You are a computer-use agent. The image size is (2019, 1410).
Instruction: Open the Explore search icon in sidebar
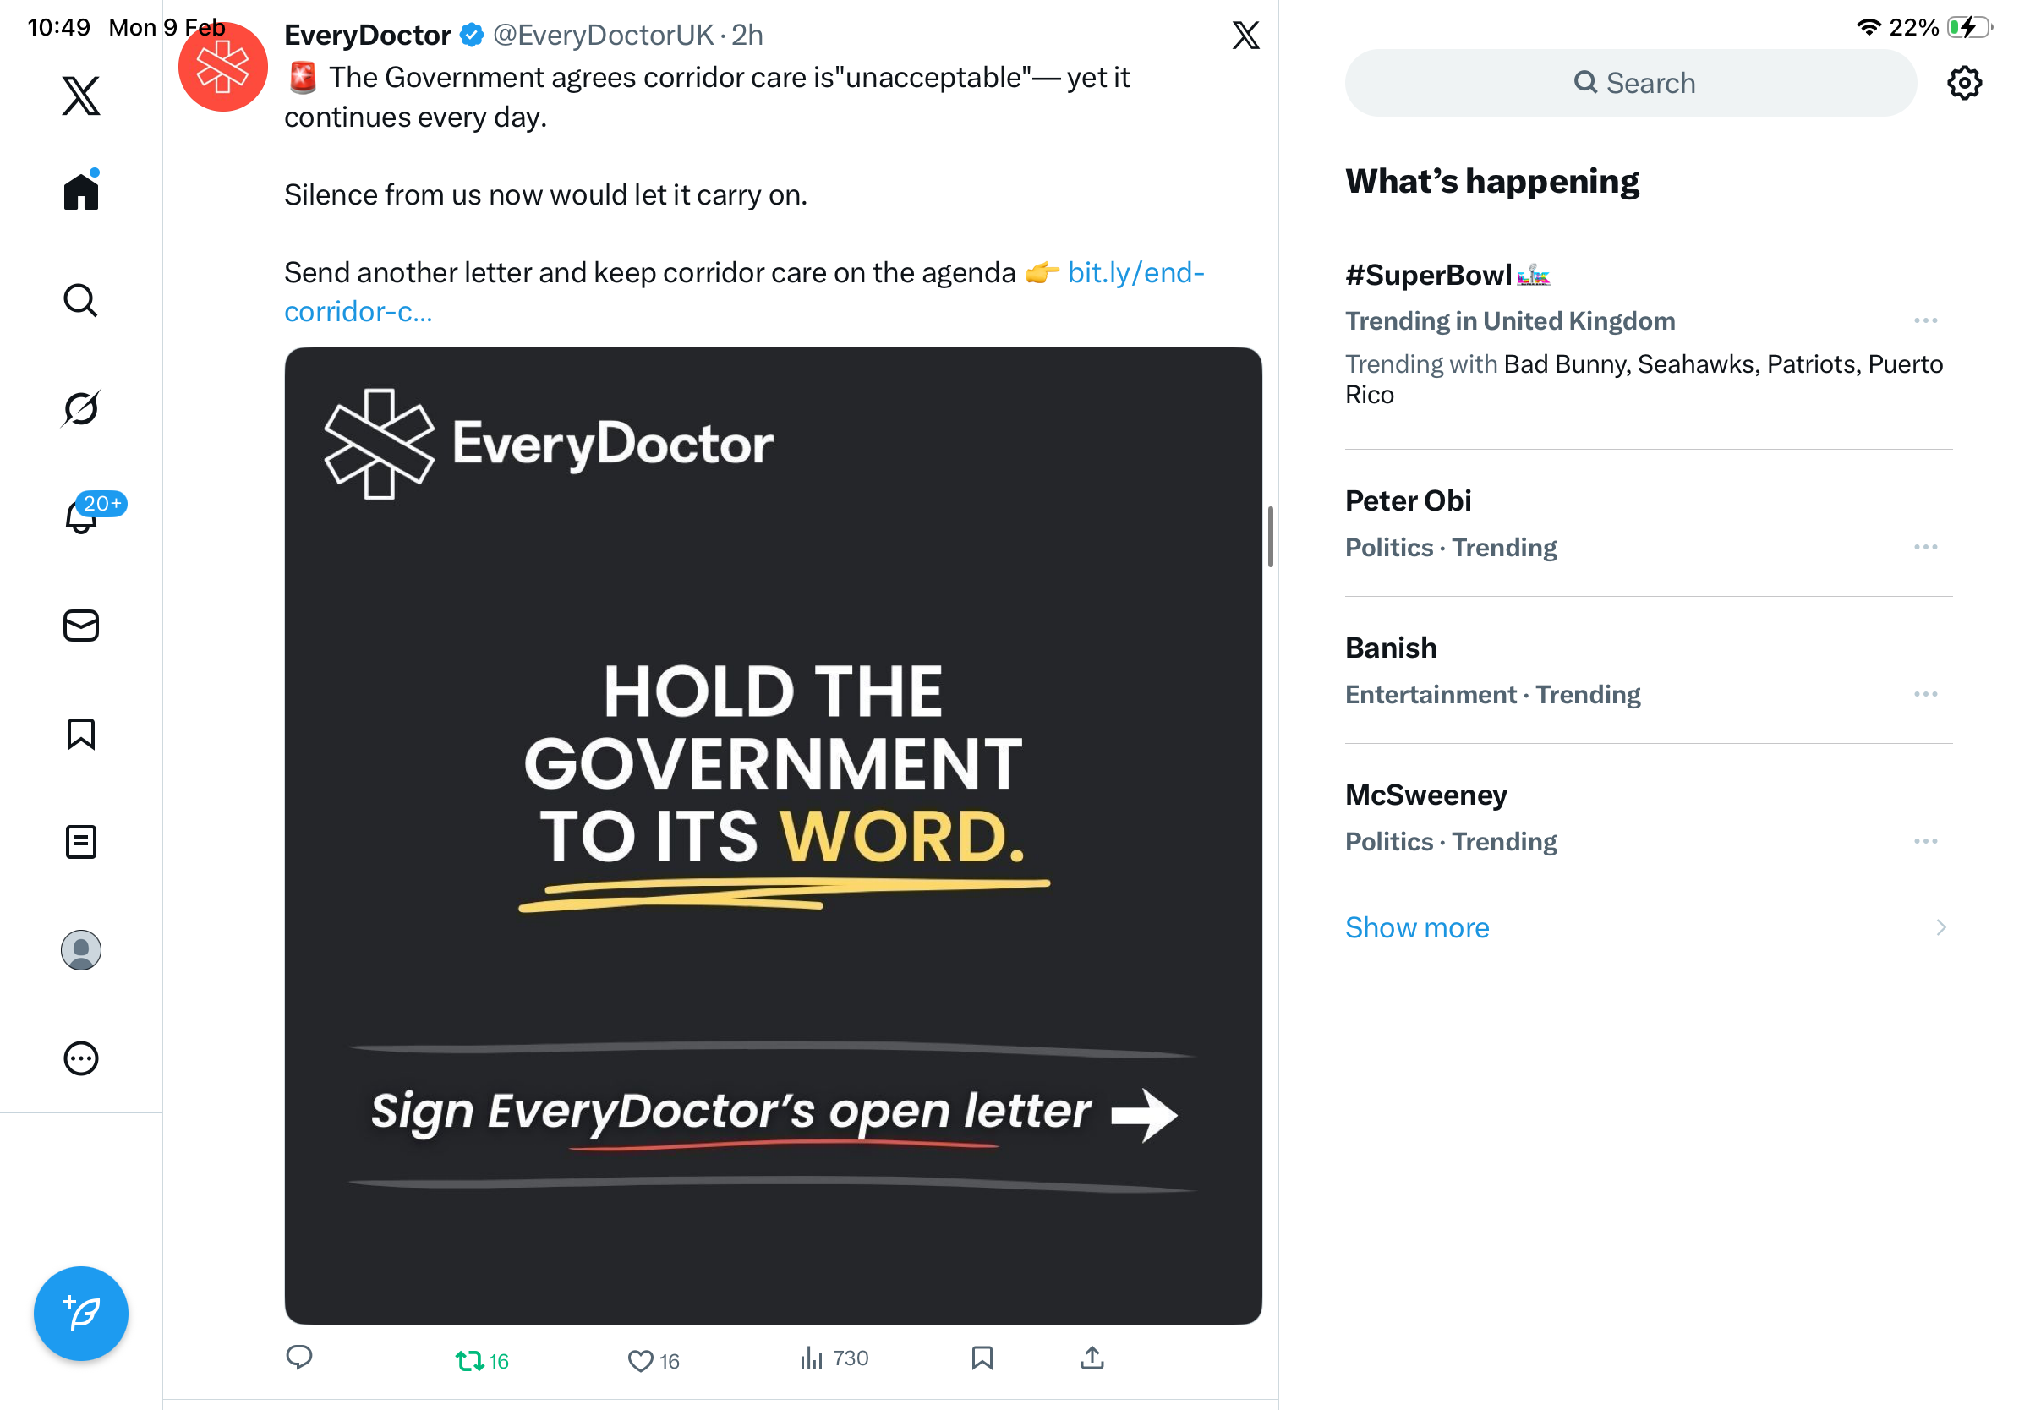click(x=81, y=300)
